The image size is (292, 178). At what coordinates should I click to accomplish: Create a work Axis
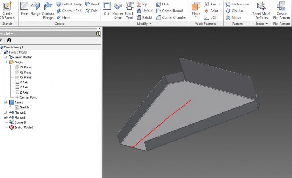211,4
